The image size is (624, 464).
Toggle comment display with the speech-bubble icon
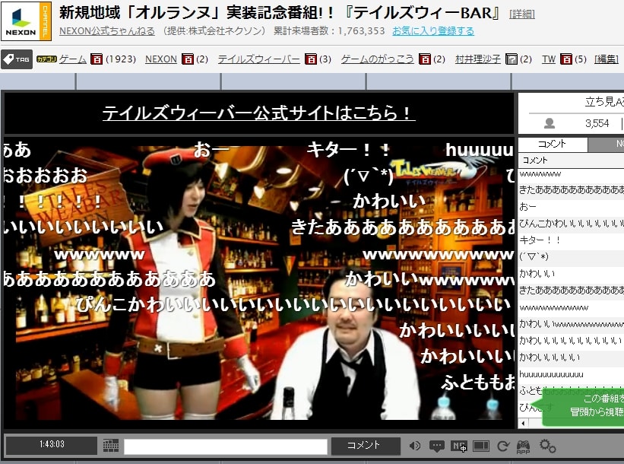436,446
